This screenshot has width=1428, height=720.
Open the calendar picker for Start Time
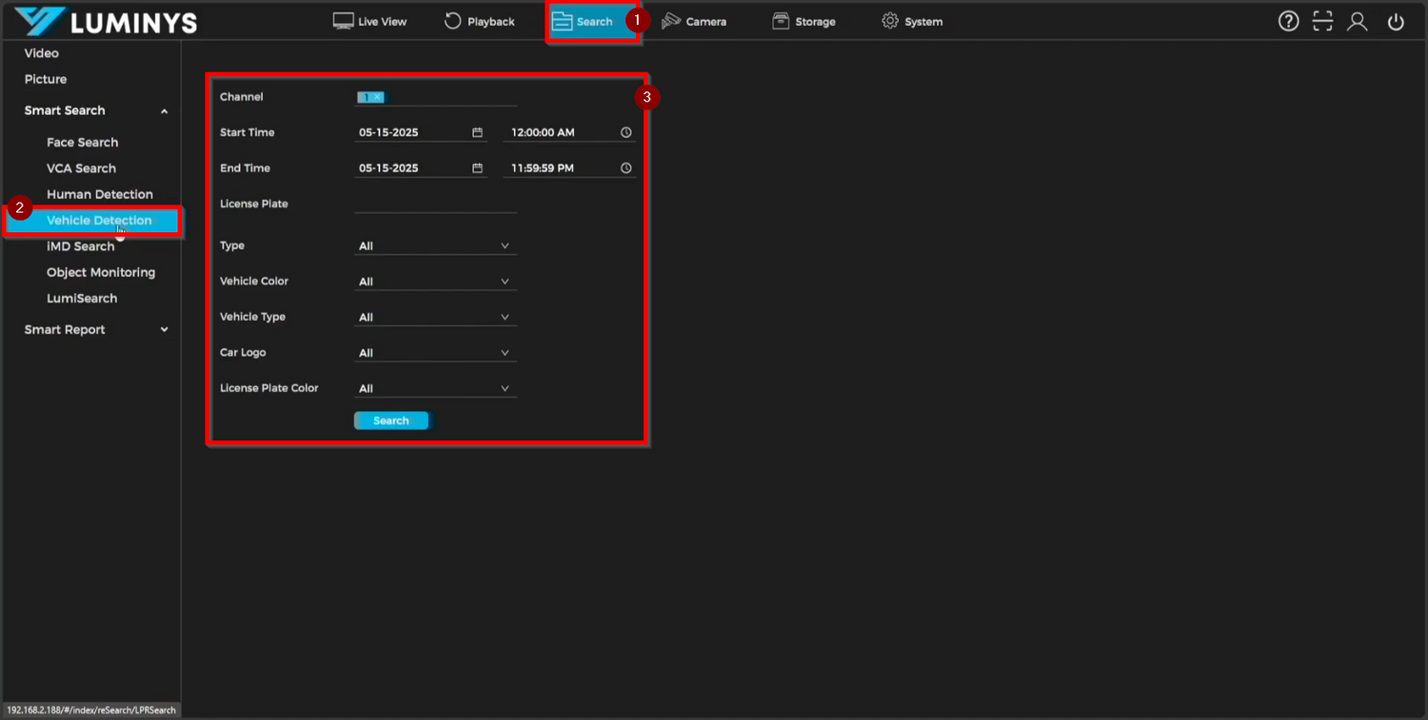tap(477, 132)
